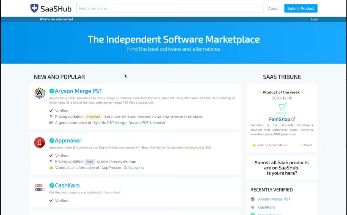Click About link in Product of the week
The image size is (347, 215).
pos(307,145)
